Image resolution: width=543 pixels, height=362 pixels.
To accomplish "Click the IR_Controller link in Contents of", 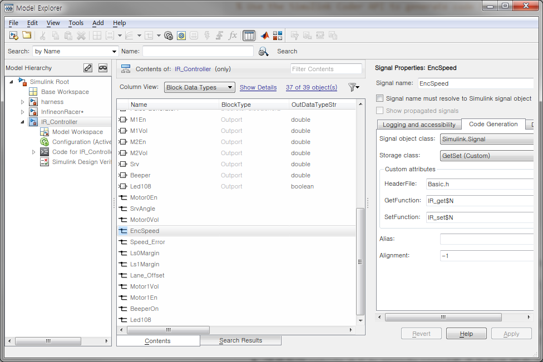I will [192, 69].
